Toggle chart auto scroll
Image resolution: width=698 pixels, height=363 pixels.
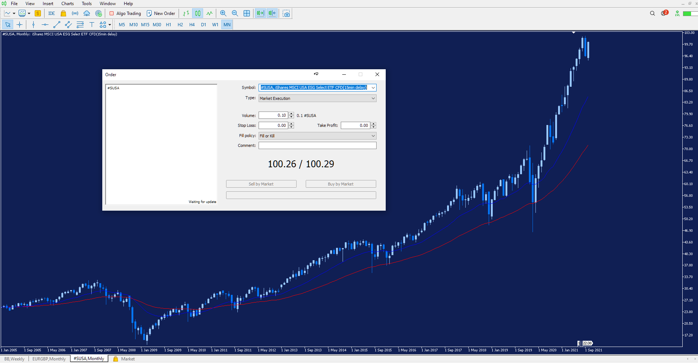[260, 13]
